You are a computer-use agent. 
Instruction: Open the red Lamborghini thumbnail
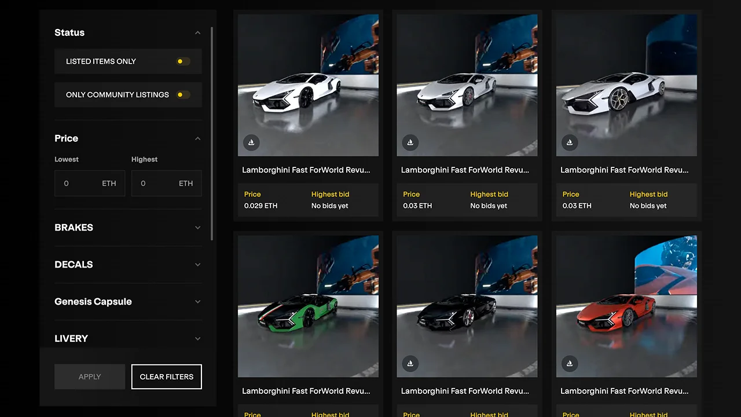pos(626,306)
